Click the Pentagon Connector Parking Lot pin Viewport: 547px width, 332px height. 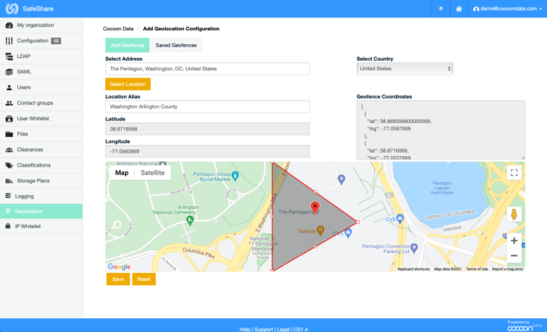(414, 248)
